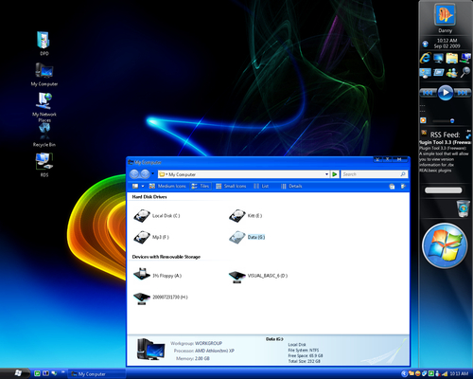The width and height of the screenshot is (473, 379).
Task: Switch to Medium Icons view
Action: coord(167,187)
